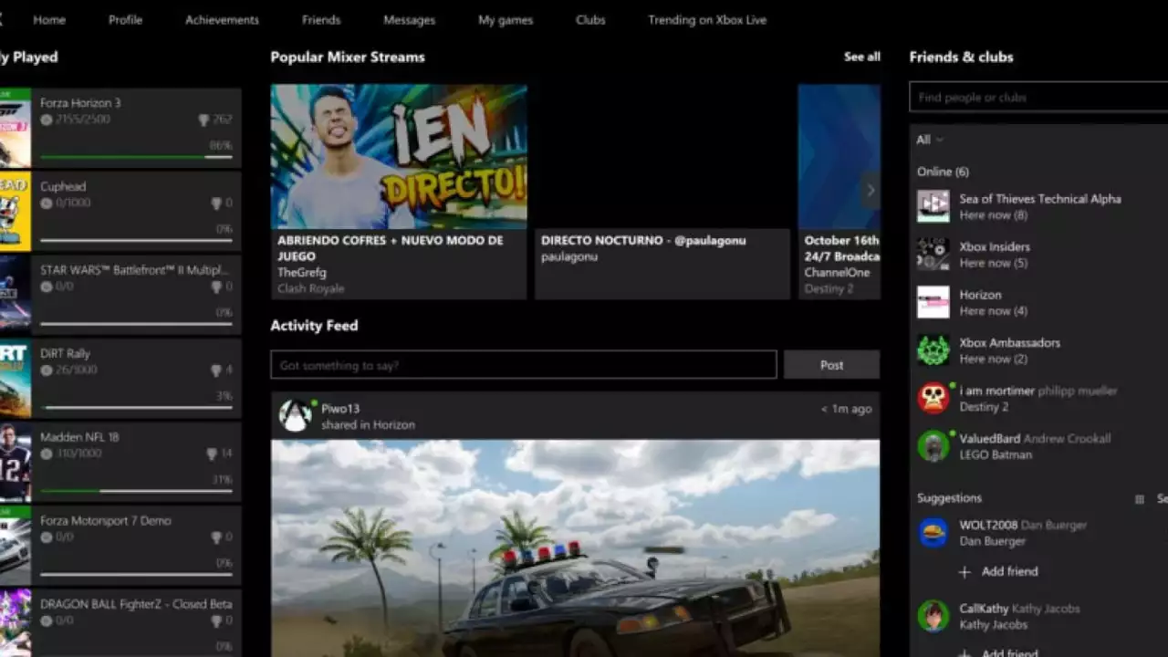Click the trophy icon in the DRAGON BALL FighterZ row
Viewport: 1168px width, 657px height.
coord(216,621)
